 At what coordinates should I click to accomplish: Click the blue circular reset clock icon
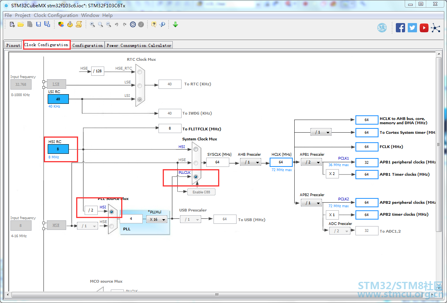pos(133,25)
